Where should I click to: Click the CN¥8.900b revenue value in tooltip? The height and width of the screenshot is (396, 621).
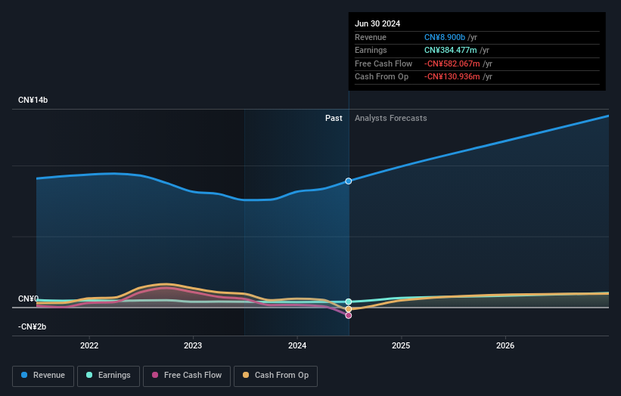[x=444, y=37]
